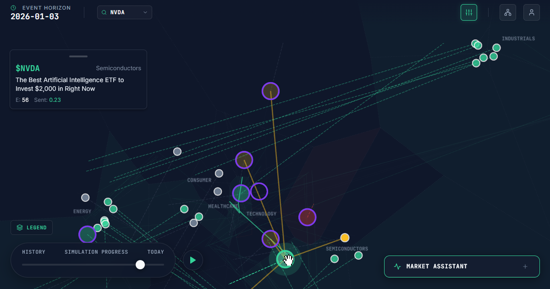Click the simulation progress slider handle
Viewport: 550px width, 289px height.
click(140, 265)
